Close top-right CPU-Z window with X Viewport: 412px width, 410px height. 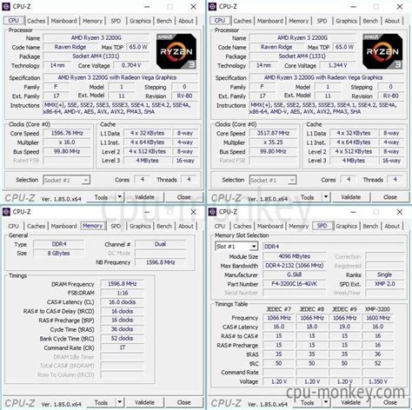400,7
